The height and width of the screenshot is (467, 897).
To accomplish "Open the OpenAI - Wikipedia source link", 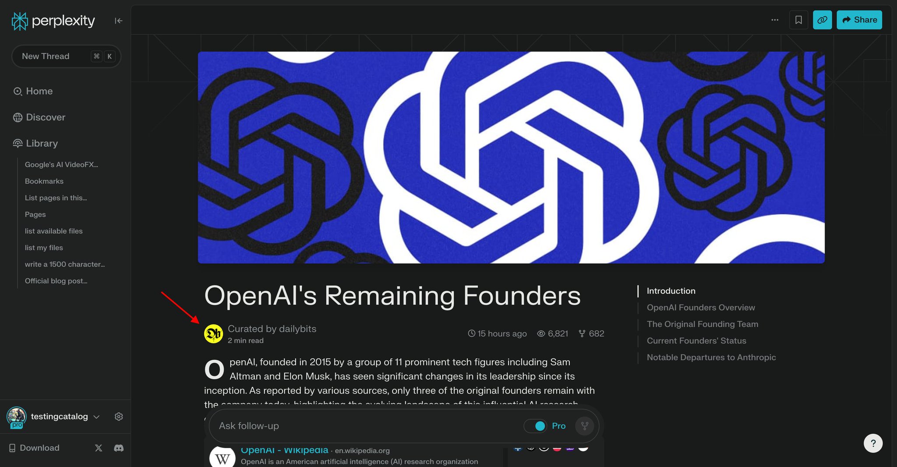I will click(284, 450).
